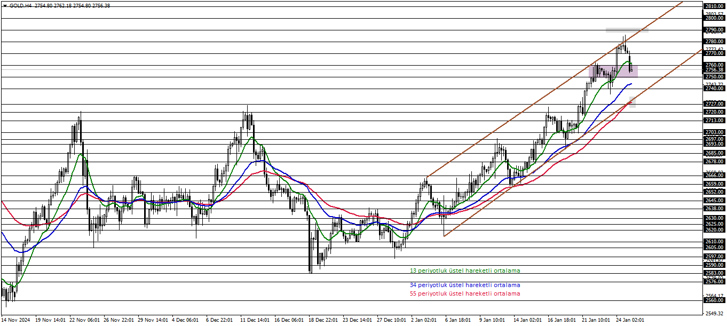Click the 24 Jan 02:01 date label
This screenshot has width=727, height=326.
pos(630,320)
